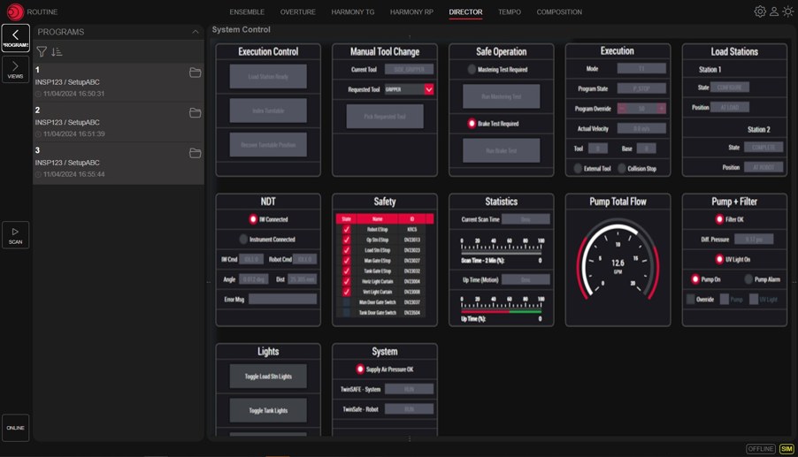
Task: Switch to the Tempo tab
Action: coord(510,12)
